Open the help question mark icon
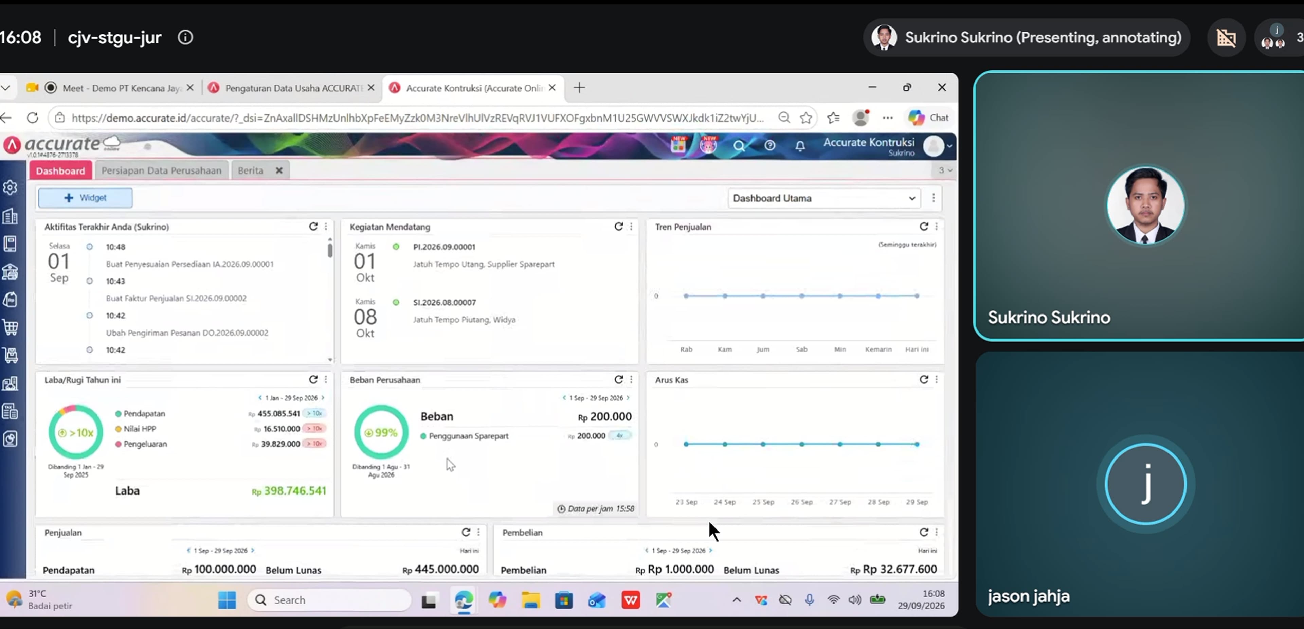Screen dimensions: 1304x629 tap(770, 145)
